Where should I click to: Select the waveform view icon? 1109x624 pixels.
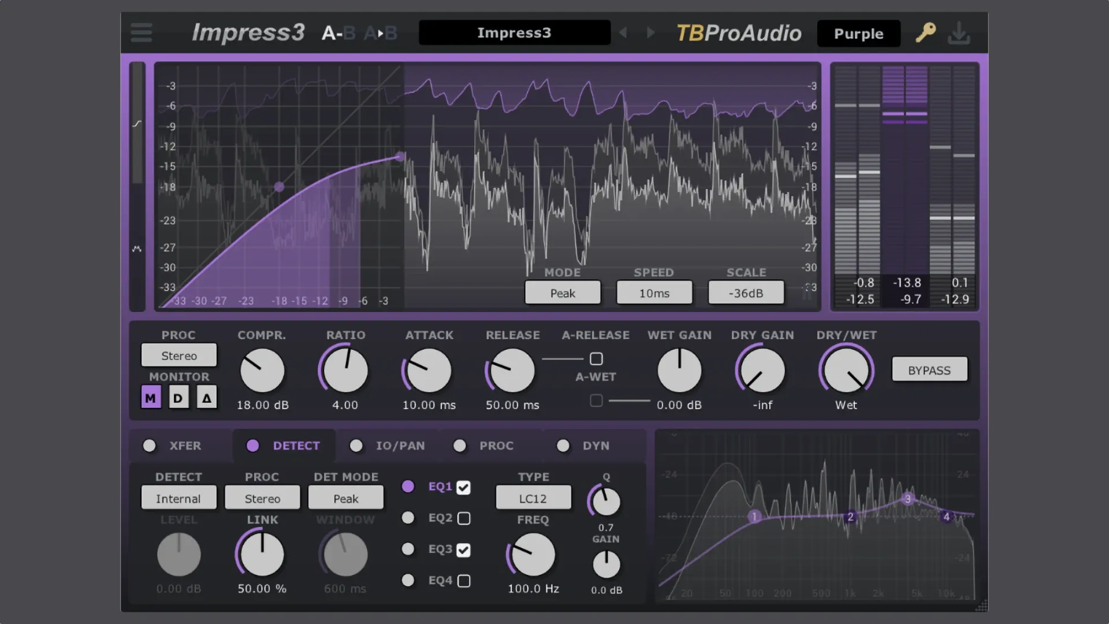137,248
